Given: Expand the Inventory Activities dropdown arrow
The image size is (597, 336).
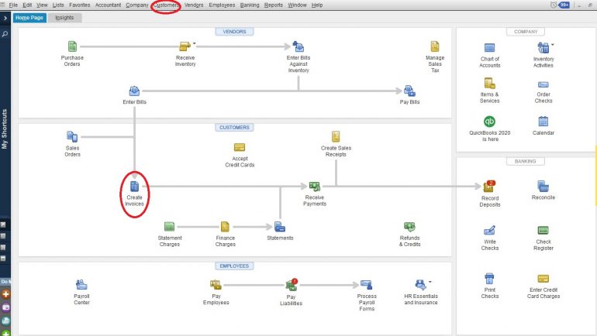Looking at the screenshot, I should click(x=553, y=45).
